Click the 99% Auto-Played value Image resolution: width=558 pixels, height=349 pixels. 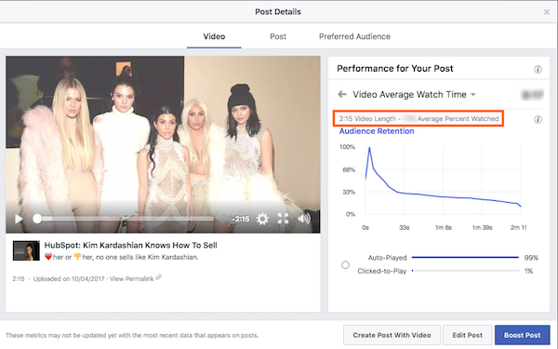(x=531, y=258)
